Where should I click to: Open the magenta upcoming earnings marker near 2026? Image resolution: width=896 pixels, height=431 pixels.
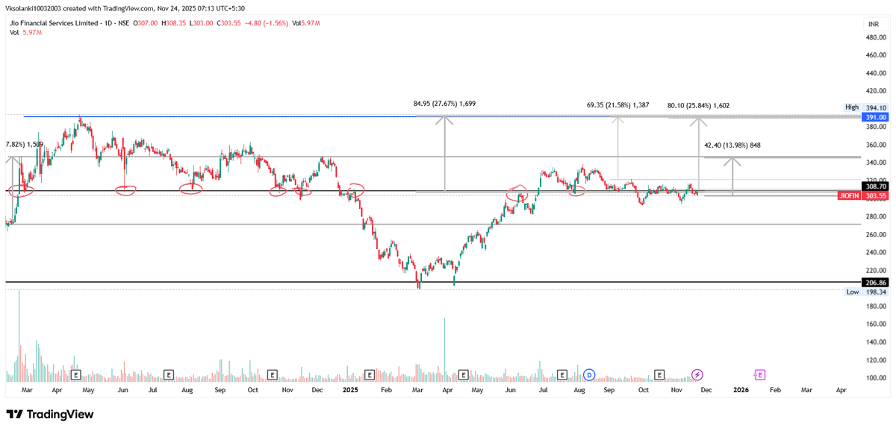[759, 374]
